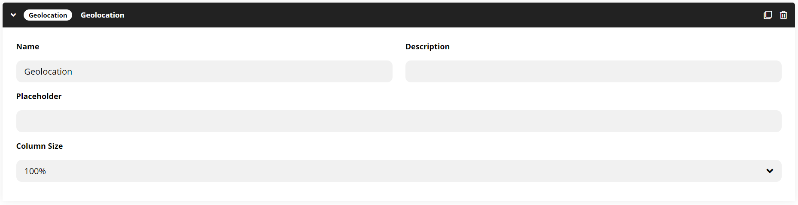This screenshot has height=205, width=798.
Task: Open the Column Size dropdown
Action: point(399,171)
